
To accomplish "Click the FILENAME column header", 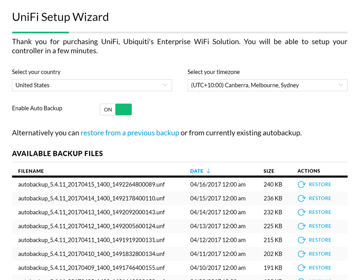I will (x=31, y=171).
